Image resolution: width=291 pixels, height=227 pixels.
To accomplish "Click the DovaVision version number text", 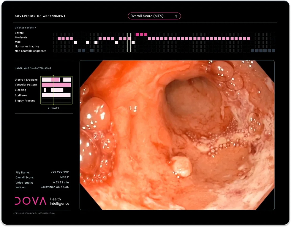I will 55,187.
